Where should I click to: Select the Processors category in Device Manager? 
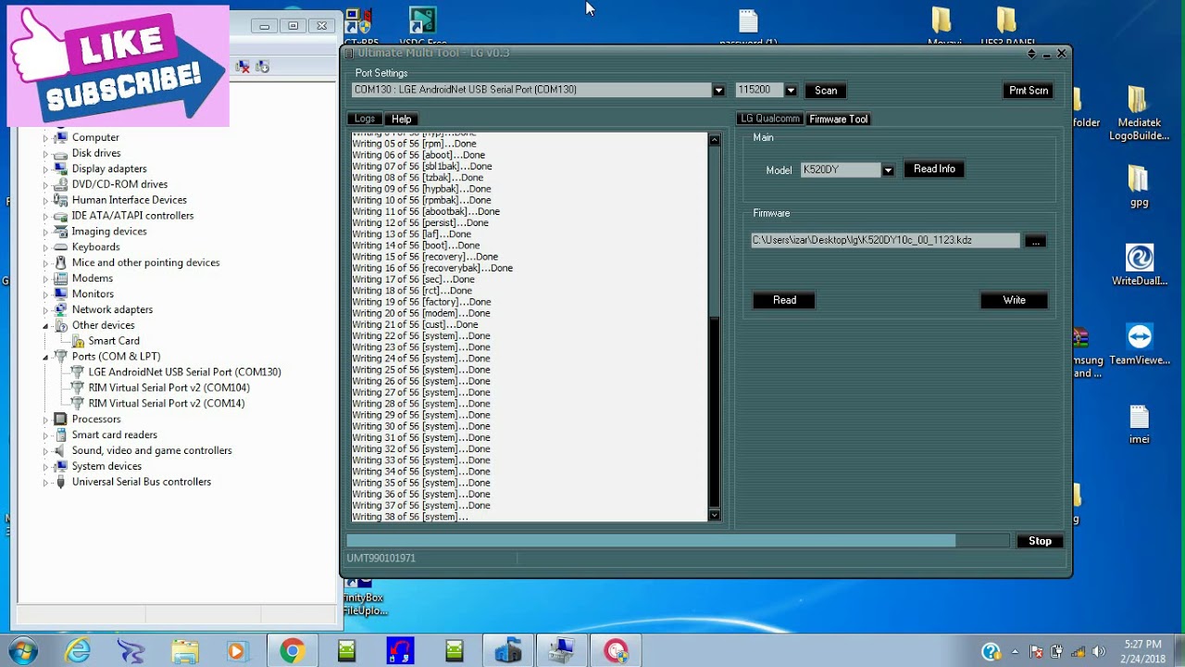point(96,419)
